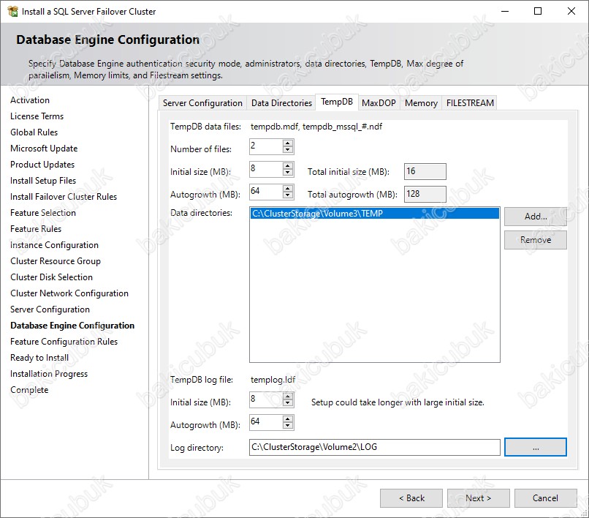
Task: Open the Data Directories tab
Action: click(281, 103)
